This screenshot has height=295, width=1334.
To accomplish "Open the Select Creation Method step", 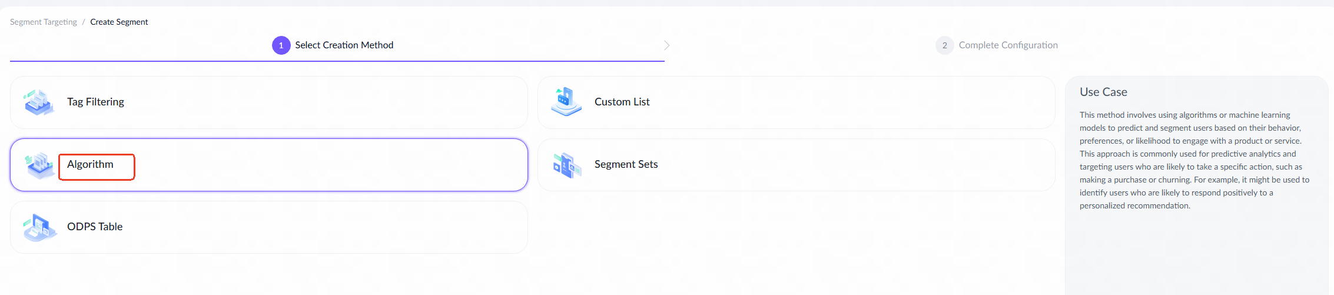I will 344,45.
